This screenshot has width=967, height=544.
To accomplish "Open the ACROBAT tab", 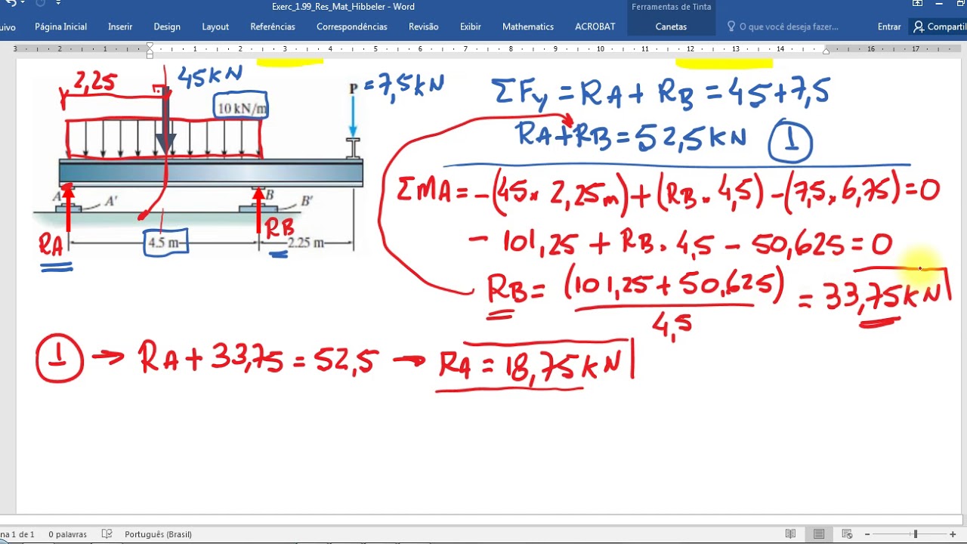I will (595, 26).
